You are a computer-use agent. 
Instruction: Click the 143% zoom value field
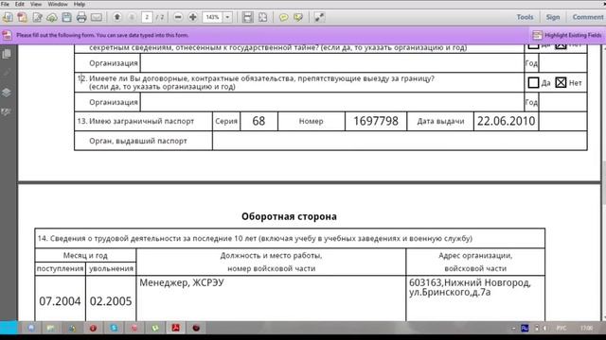212,17
